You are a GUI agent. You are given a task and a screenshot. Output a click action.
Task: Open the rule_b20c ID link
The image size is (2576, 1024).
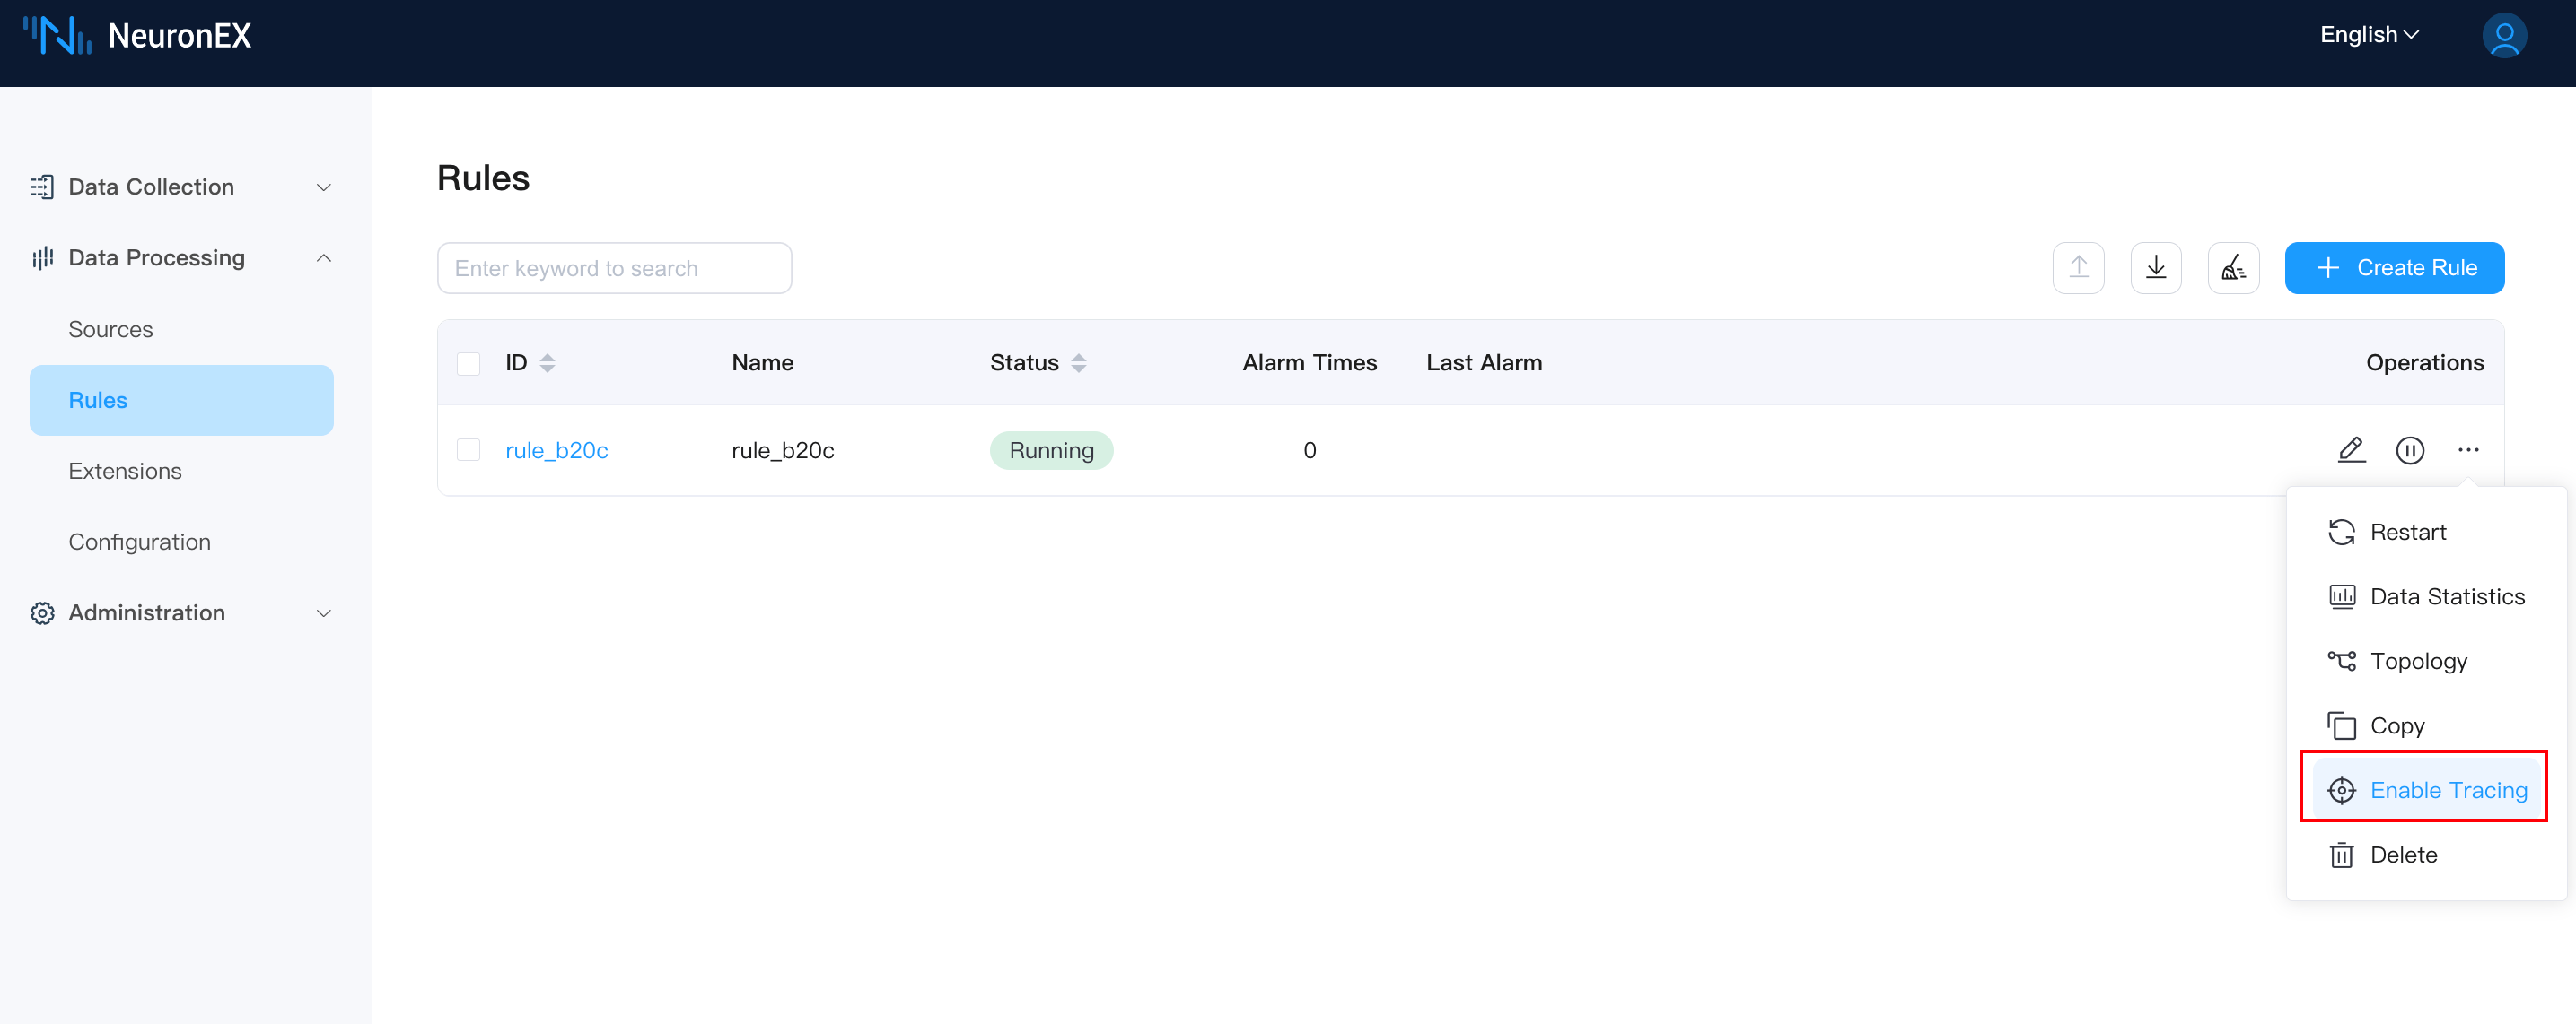click(x=556, y=450)
